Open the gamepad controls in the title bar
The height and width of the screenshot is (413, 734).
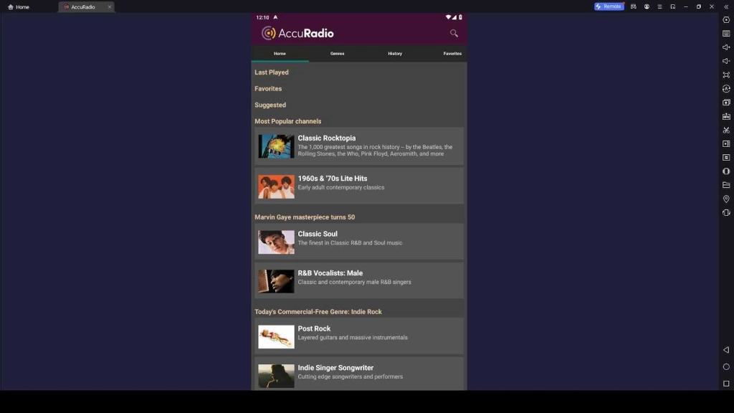click(x=634, y=6)
